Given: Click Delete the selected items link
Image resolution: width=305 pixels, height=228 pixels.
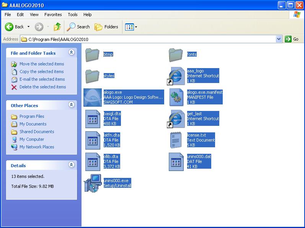Looking at the screenshot, I should (x=43, y=87).
